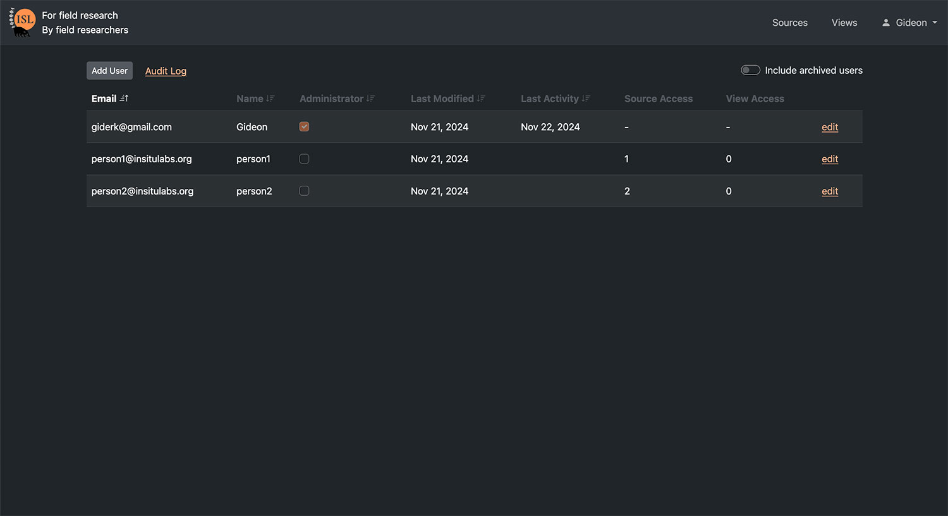Open the Audit Log link
Viewport: 948px width, 516px height.
pyautogui.click(x=166, y=71)
